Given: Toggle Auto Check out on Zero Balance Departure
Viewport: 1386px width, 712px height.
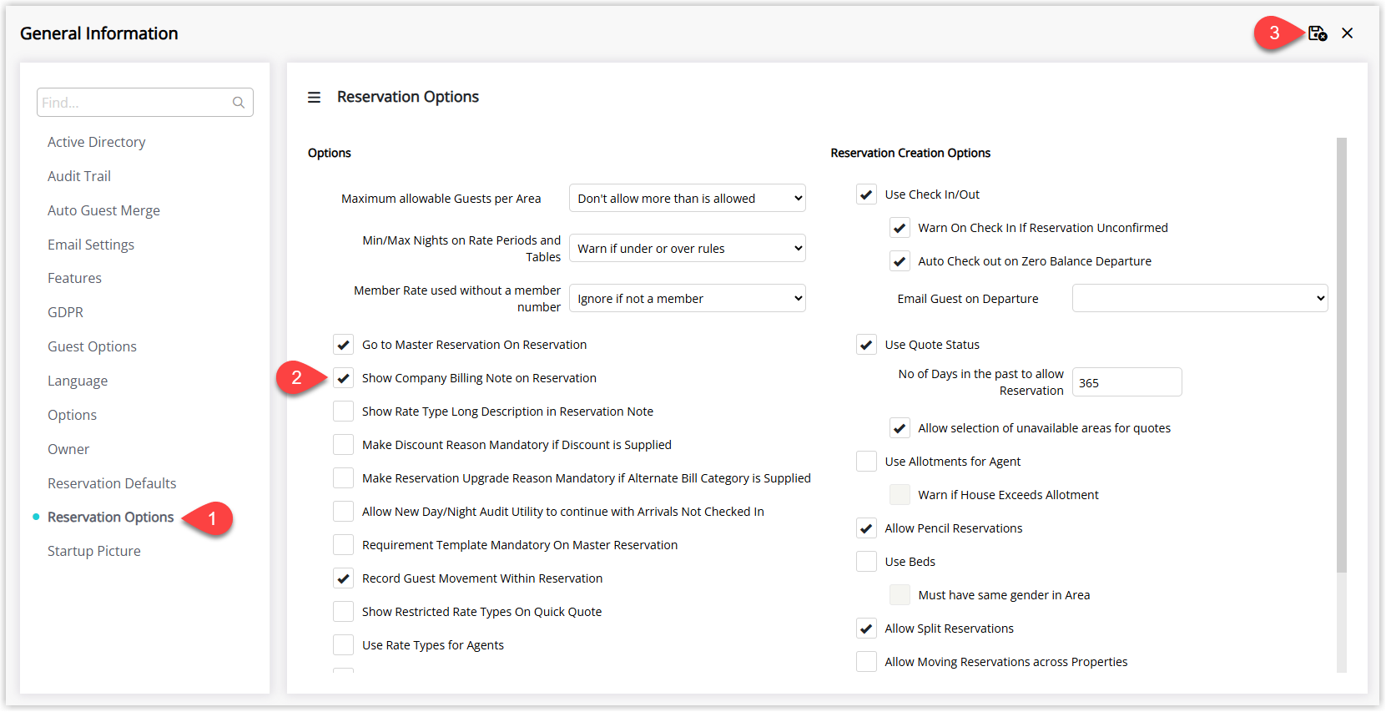Looking at the screenshot, I should click(900, 261).
